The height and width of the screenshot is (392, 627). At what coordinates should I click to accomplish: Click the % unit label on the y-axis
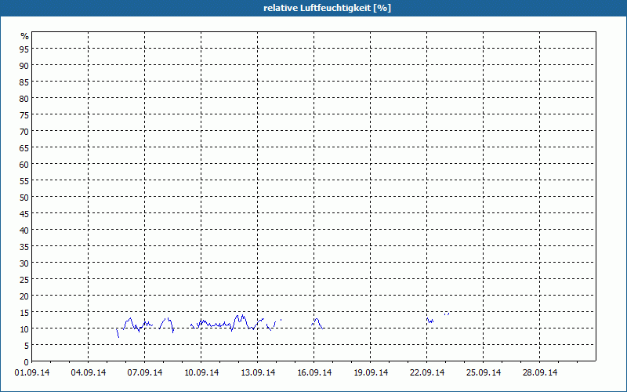tap(24, 36)
